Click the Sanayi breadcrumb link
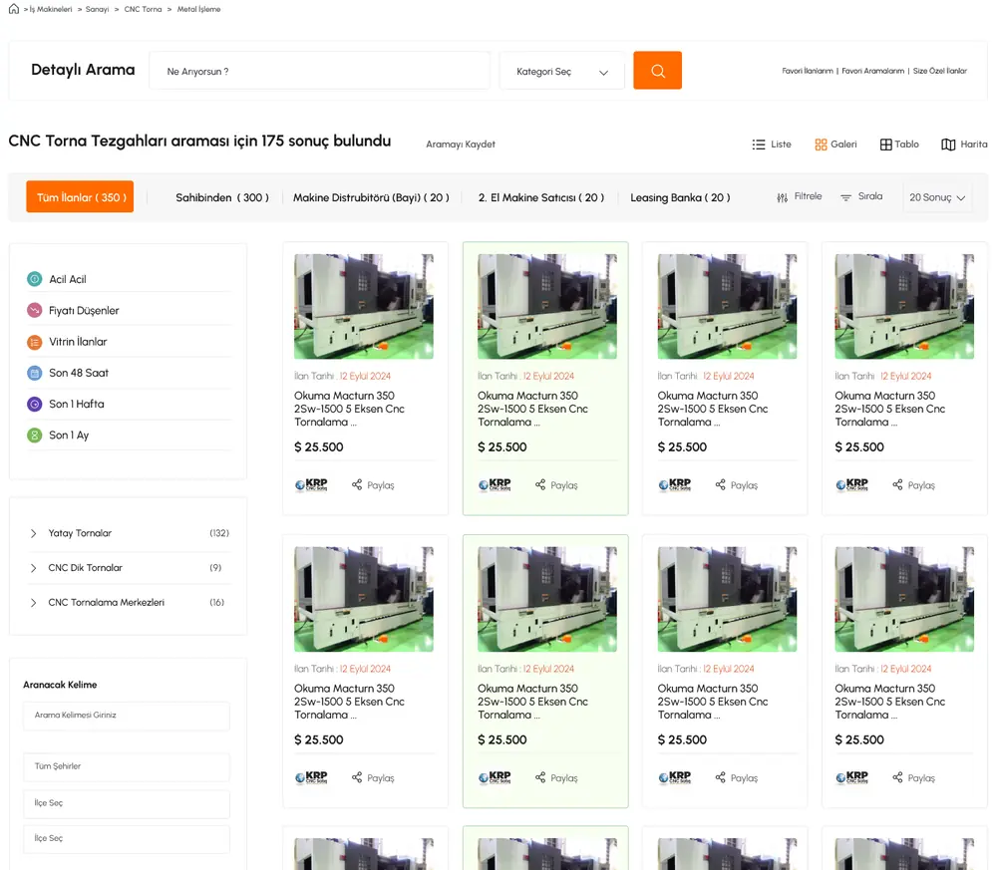 tap(98, 10)
